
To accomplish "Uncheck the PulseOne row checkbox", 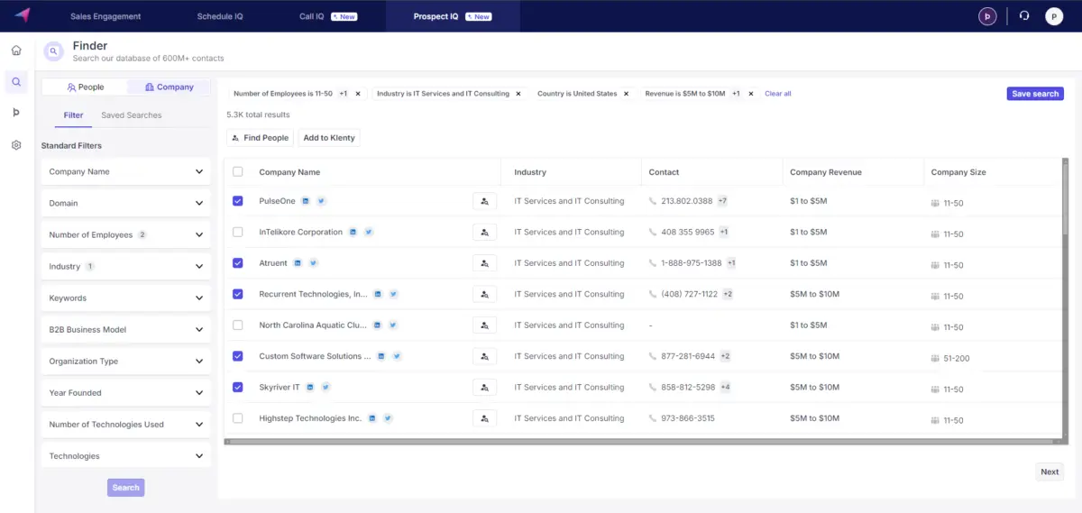I will click(x=238, y=201).
